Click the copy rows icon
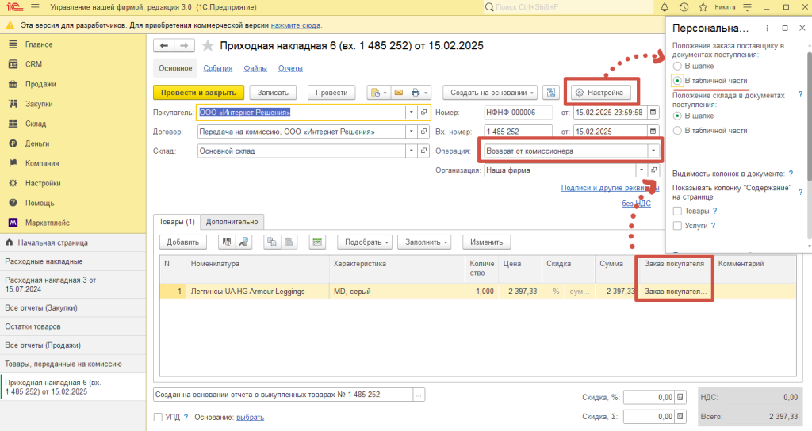Screen dimensions: 812x431 pyautogui.click(x=272, y=242)
